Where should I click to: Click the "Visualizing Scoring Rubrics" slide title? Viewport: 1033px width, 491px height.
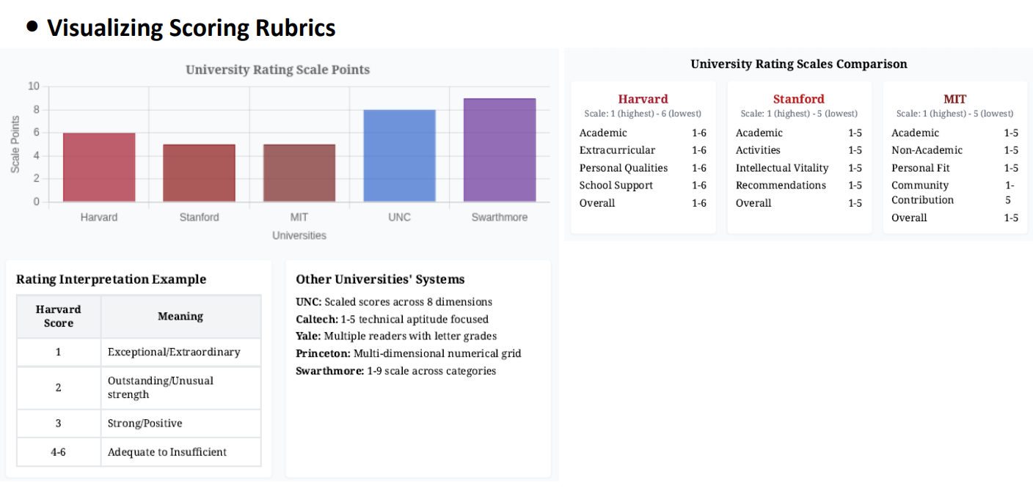tap(191, 28)
